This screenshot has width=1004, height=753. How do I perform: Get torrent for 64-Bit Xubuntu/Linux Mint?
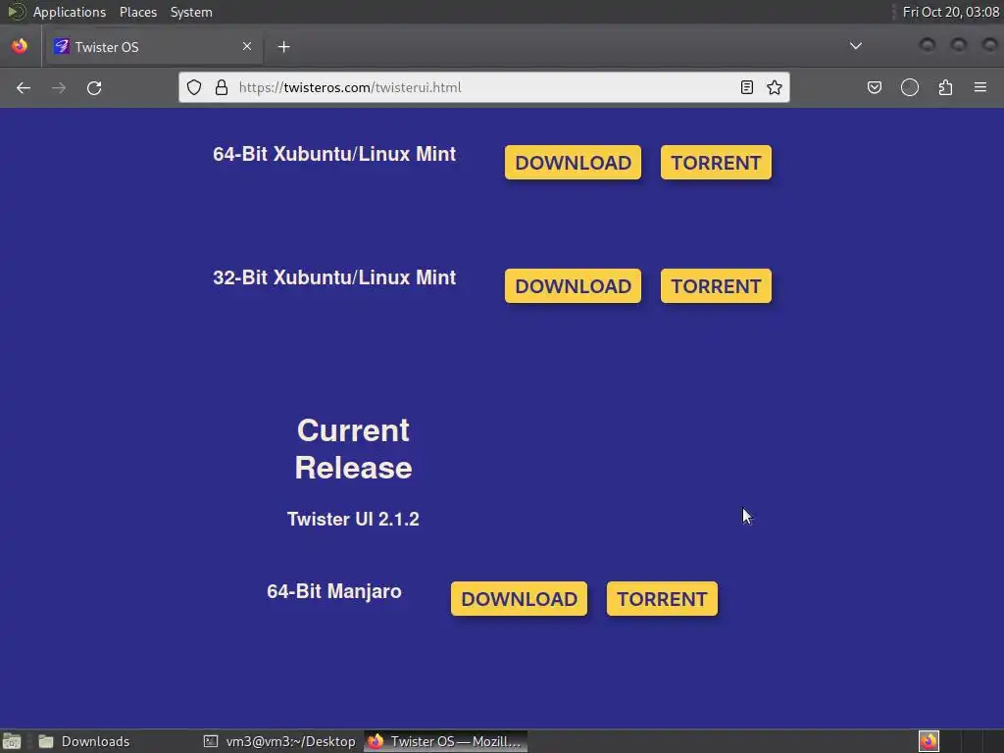tap(716, 163)
